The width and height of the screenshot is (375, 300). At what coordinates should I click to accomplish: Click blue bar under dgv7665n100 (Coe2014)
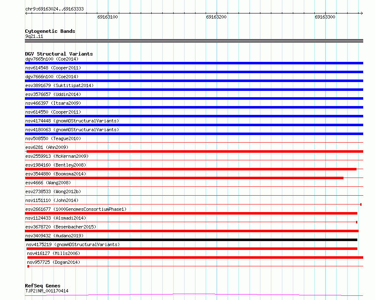click(194, 63)
